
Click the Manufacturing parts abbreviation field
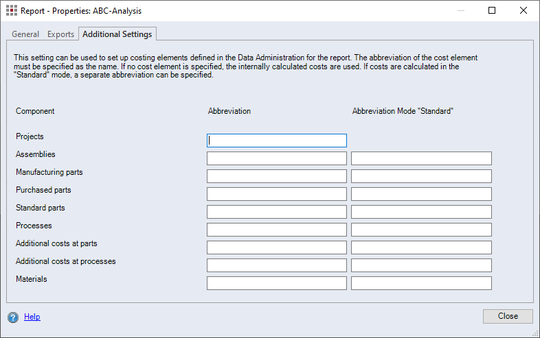coord(276,176)
